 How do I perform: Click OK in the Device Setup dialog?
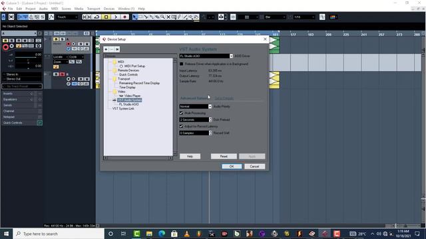pyautogui.click(x=232, y=167)
